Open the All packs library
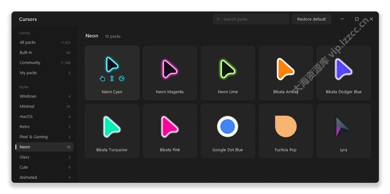Image resolution: width=390 pixels, height=194 pixels. (44, 42)
